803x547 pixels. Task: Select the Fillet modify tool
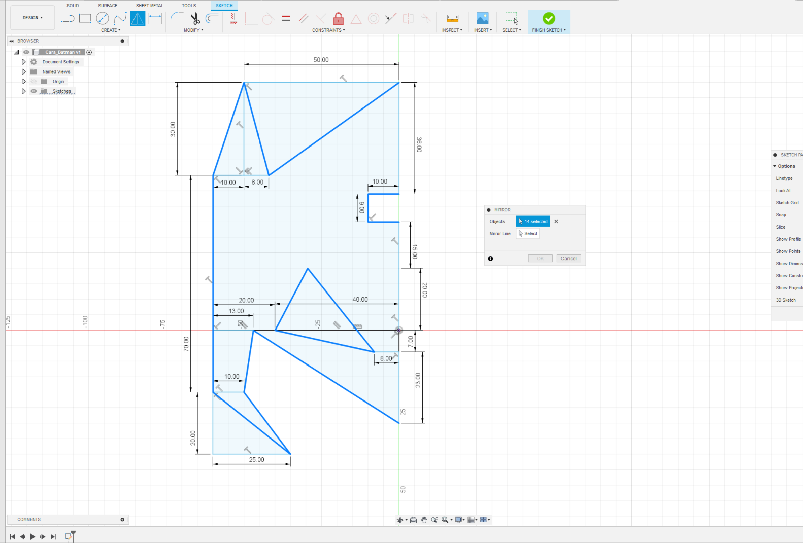[176, 19]
